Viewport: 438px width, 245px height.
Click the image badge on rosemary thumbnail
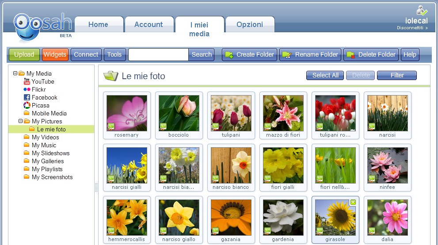point(111,126)
